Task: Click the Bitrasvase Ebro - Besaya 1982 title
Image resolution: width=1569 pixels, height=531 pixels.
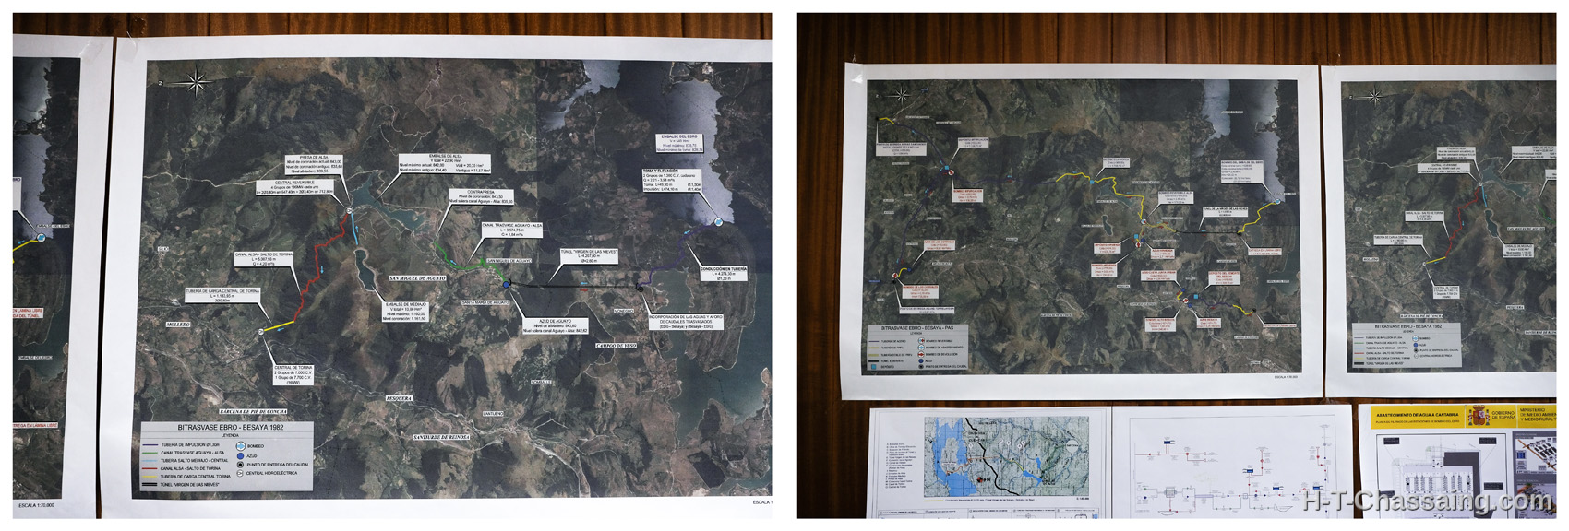Action: pos(232,428)
